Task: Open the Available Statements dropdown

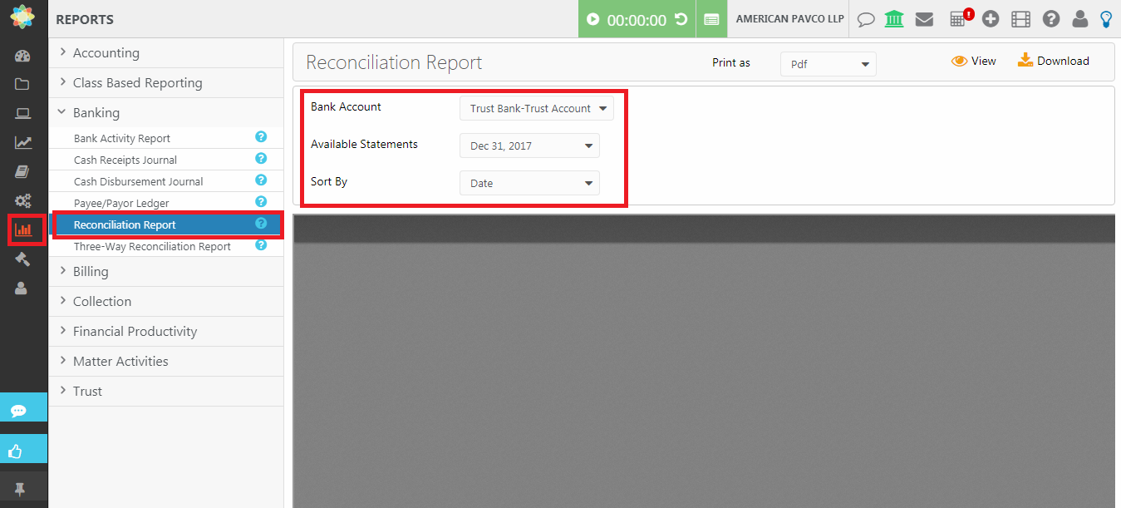Action: pos(529,145)
